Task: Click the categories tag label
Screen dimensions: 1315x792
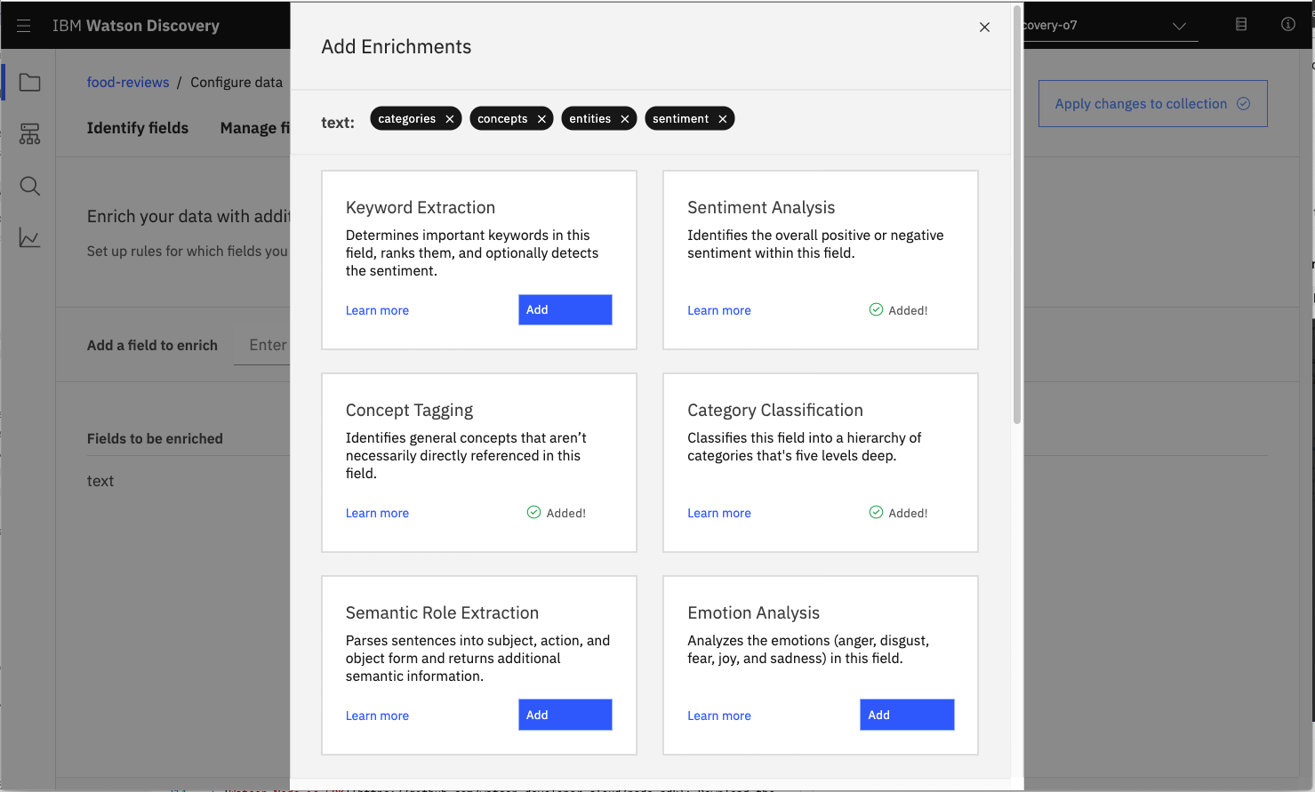Action: pos(406,119)
